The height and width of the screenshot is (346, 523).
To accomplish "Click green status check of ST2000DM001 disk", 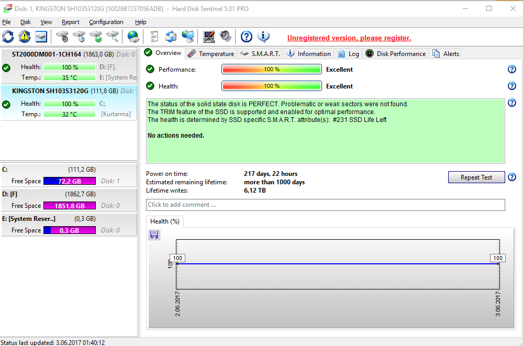I will point(6,68).
